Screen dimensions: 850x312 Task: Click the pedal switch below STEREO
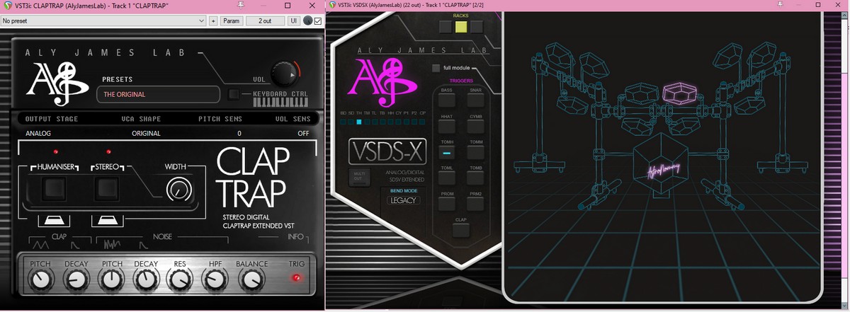[x=107, y=219]
